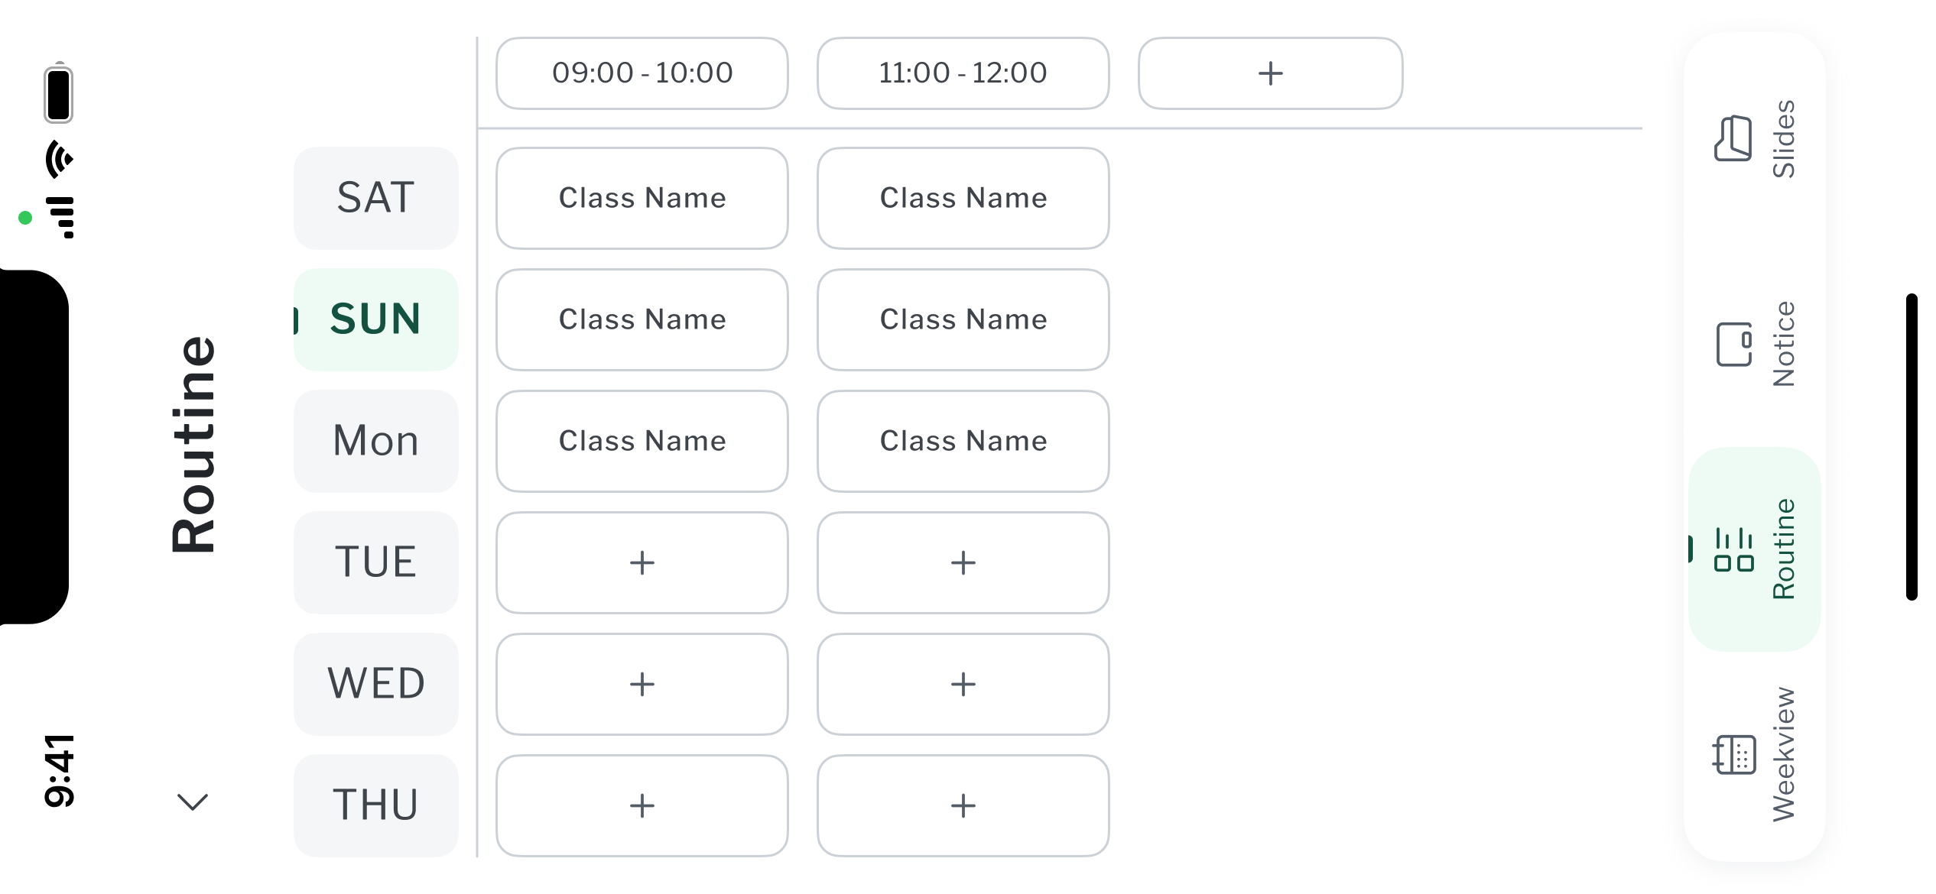Image resolution: width=1936 pixels, height=894 pixels.
Task: Add a new time slot with the plus icon
Action: pos(1269,73)
